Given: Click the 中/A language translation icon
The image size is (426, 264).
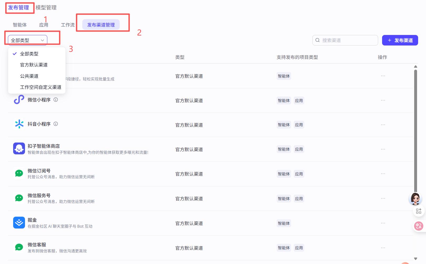Looking at the screenshot, I should [418, 226].
